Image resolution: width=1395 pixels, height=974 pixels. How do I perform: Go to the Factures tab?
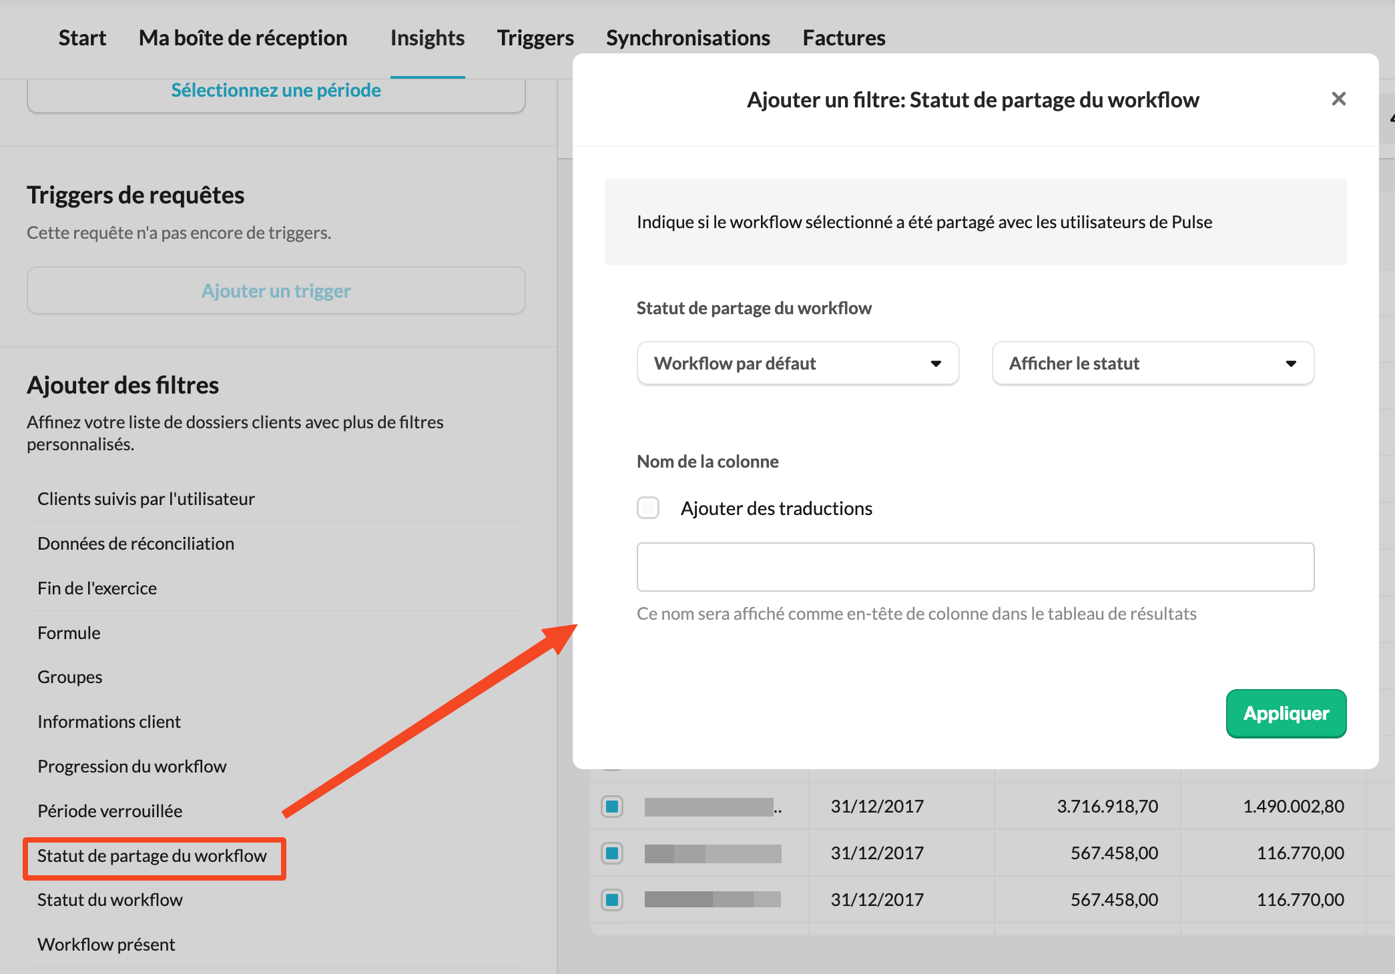pos(844,38)
